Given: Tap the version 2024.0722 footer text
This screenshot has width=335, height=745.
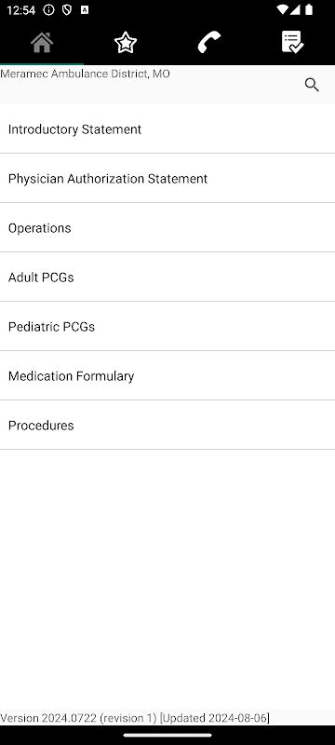Looking at the screenshot, I should pyautogui.click(x=135, y=718).
